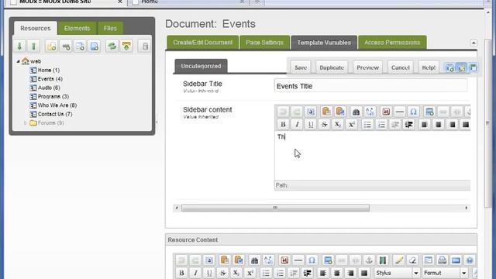Collapse the web root tree node arrow
The width and height of the screenshot is (496, 279).
point(18,61)
